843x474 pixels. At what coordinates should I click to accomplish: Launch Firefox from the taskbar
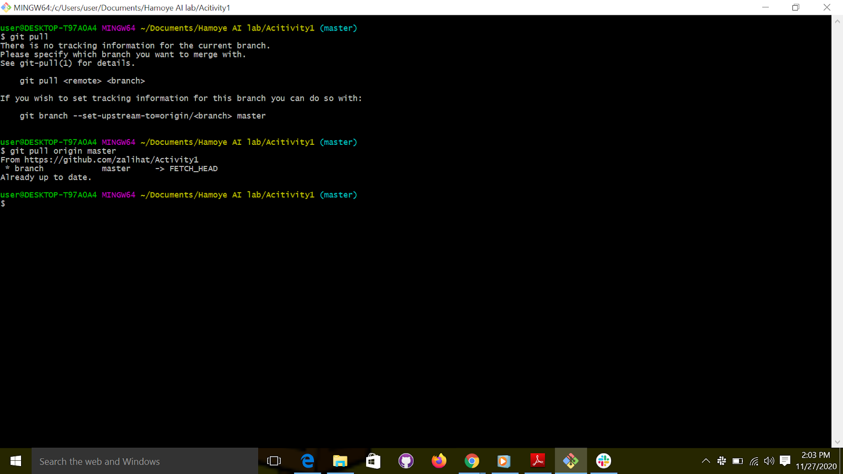tap(439, 461)
